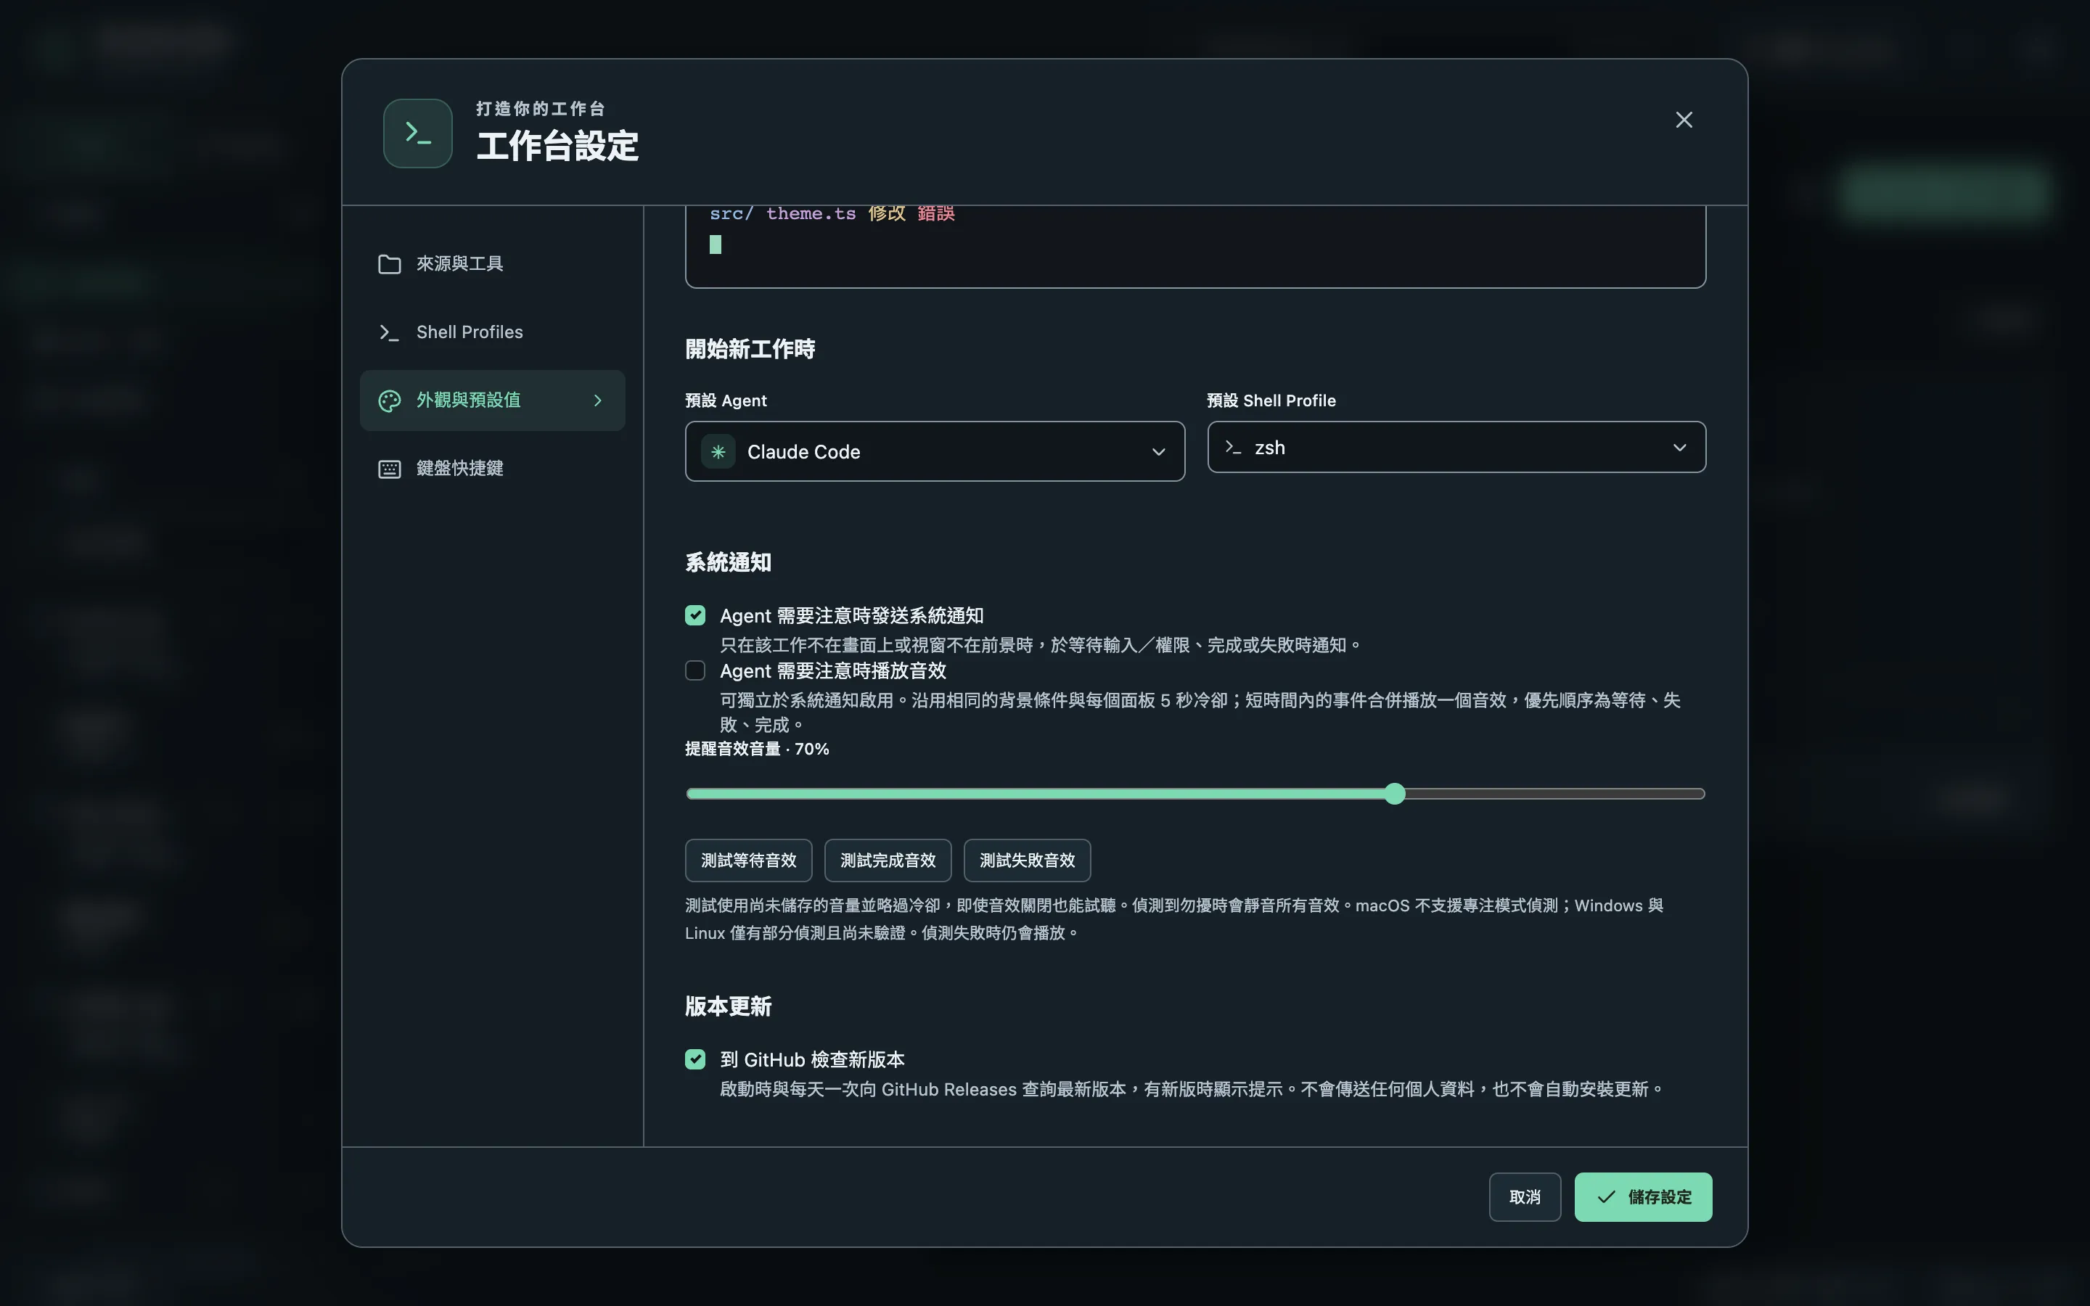Click the 提醒音效音量 slider handle
The width and height of the screenshot is (2090, 1306).
coord(1395,794)
